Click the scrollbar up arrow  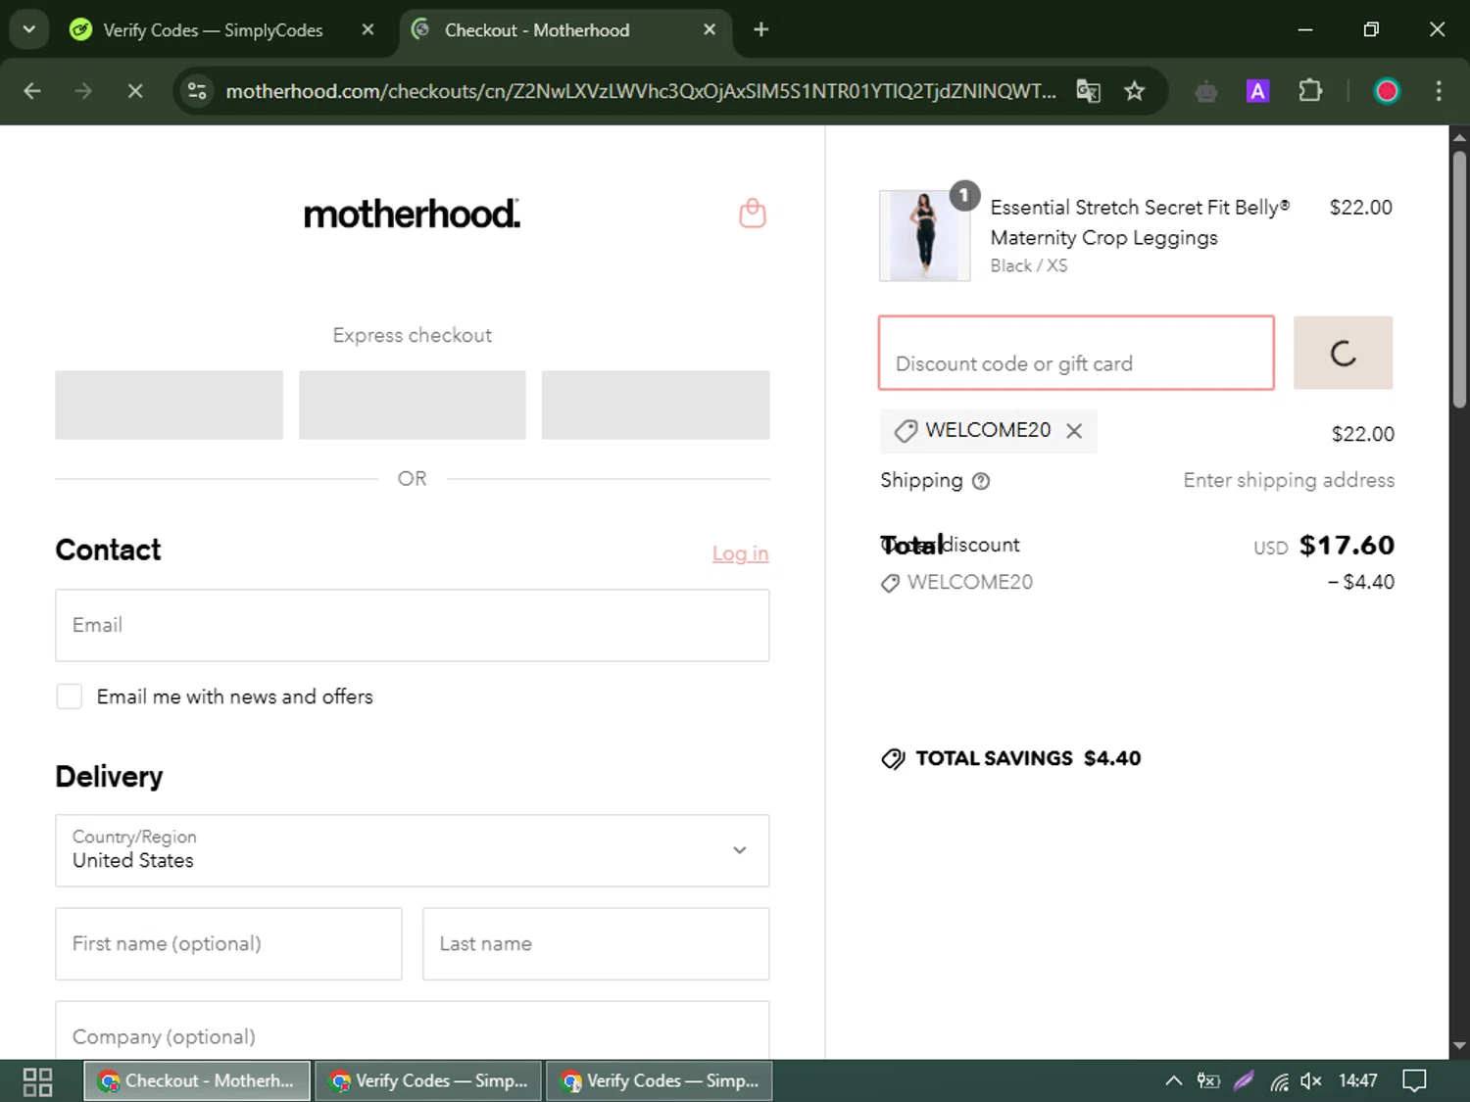coord(1459,136)
